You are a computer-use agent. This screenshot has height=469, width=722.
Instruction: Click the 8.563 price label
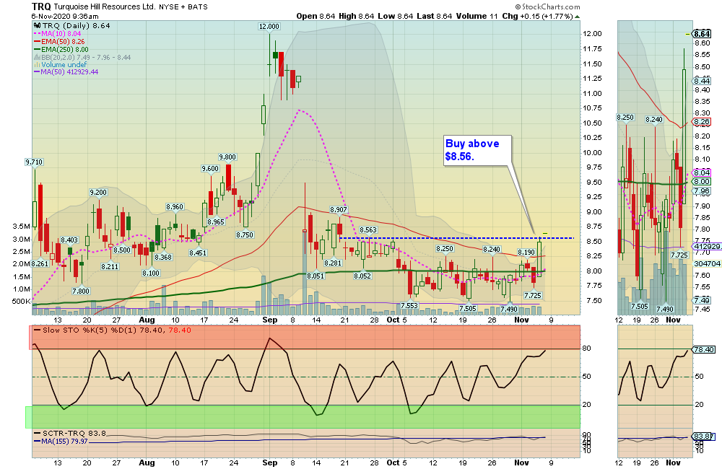[x=368, y=229]
